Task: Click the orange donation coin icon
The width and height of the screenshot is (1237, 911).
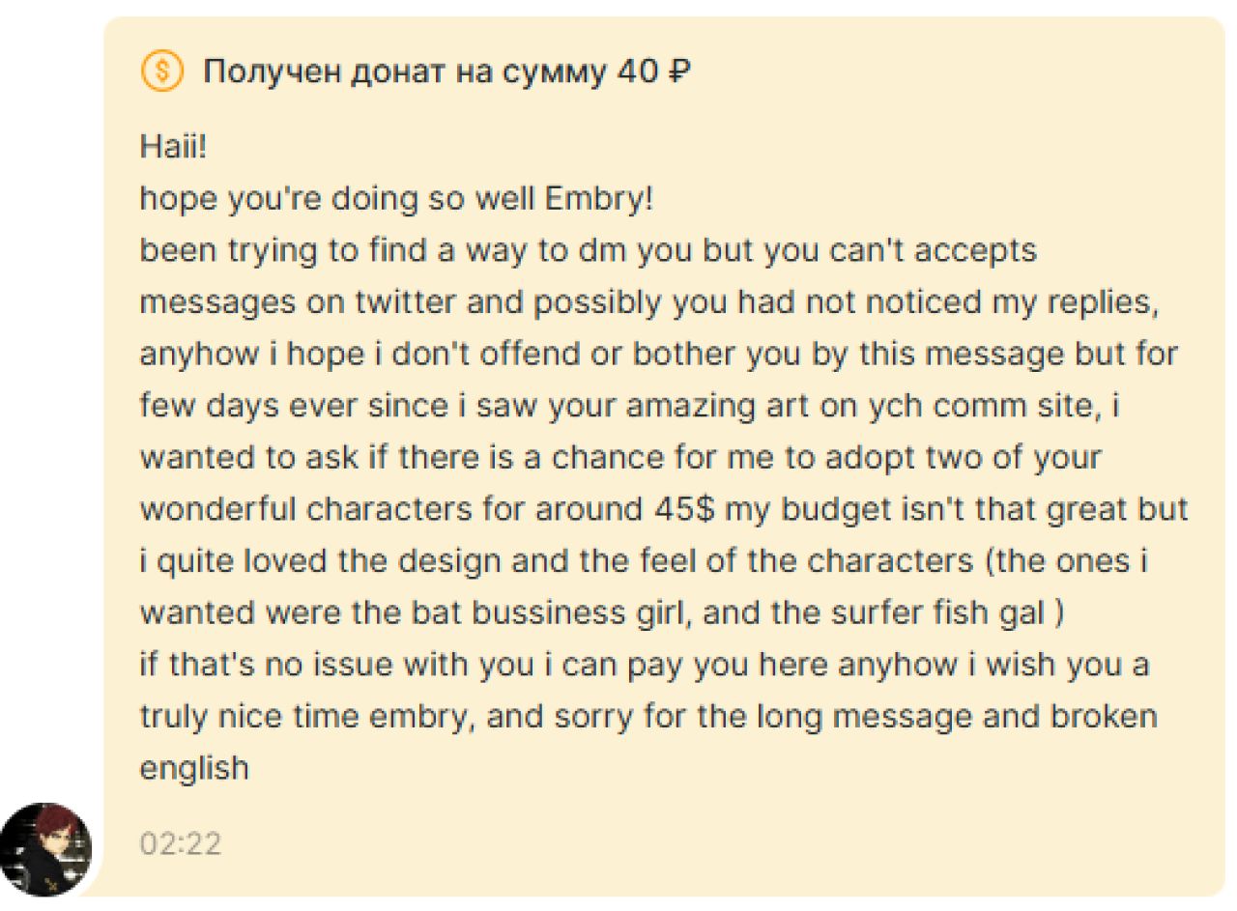Action: point(161,71)
